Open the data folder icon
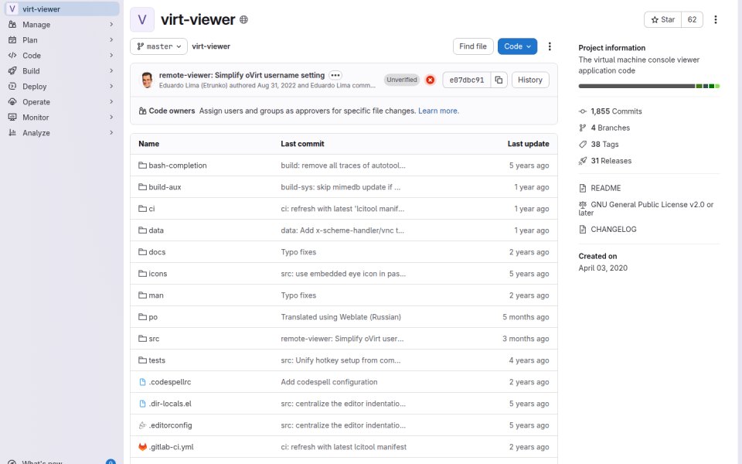742x464 pixels. tap(142, 230)
